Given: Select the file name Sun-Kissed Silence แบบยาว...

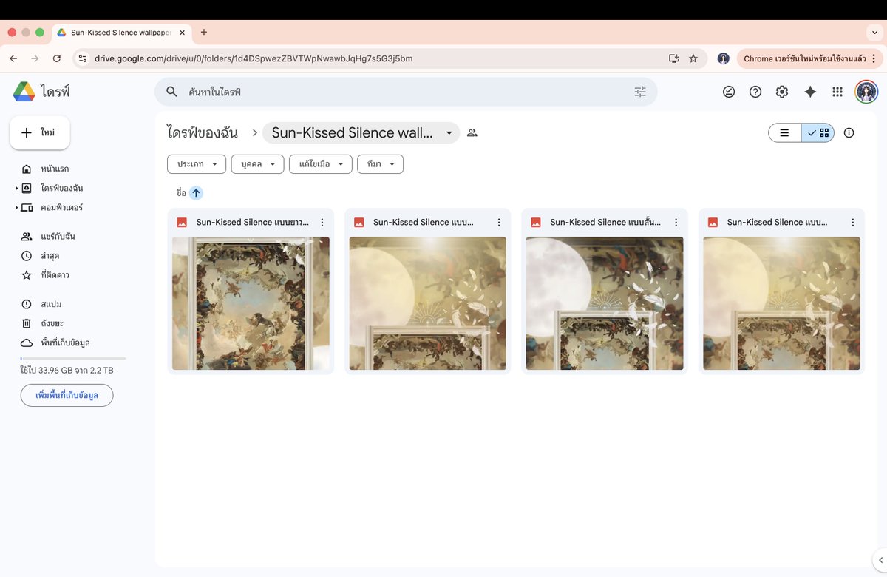Looking at the screenshot, I should pyautogui.click(x=253, y=222).
